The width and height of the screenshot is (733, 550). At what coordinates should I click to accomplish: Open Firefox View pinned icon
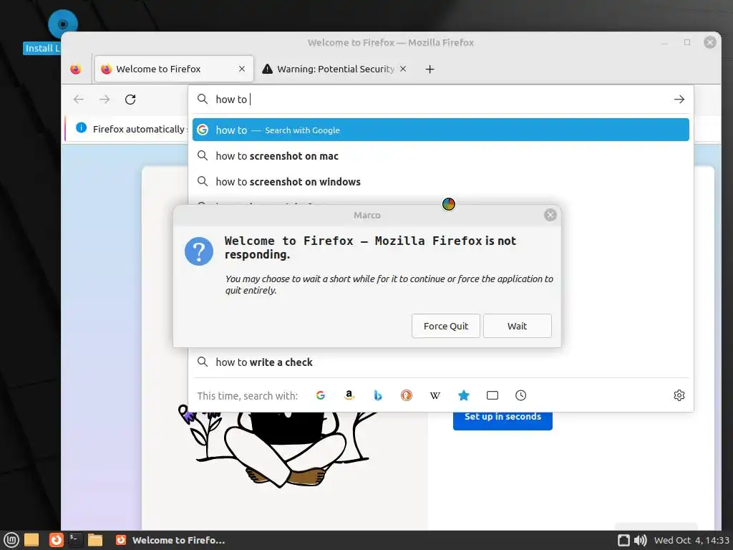tap(75, 69)
